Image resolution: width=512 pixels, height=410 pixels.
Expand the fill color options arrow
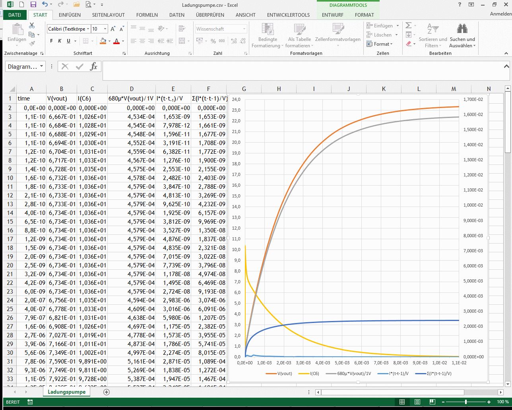pos(109,41)
